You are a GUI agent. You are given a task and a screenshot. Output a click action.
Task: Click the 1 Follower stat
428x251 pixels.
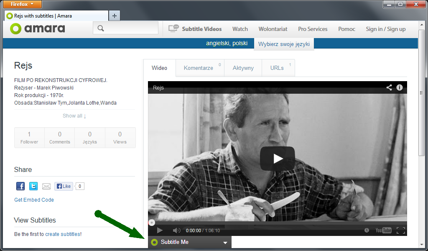pyautogui.click(x=29, y=138)
